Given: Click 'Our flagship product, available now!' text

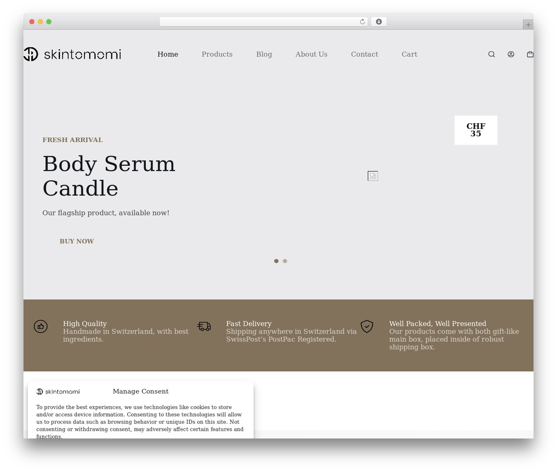Looking at the screenshot, I should pyautogui.click(x=106, y=213).
